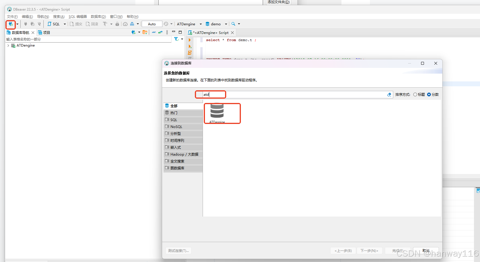480x262 pixels.
Task: Open the 数据库(D) menu
Action: [x=98, y=17]
